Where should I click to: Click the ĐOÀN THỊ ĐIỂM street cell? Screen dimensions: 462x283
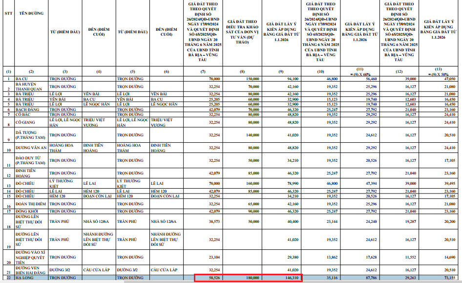pos(31,204)
